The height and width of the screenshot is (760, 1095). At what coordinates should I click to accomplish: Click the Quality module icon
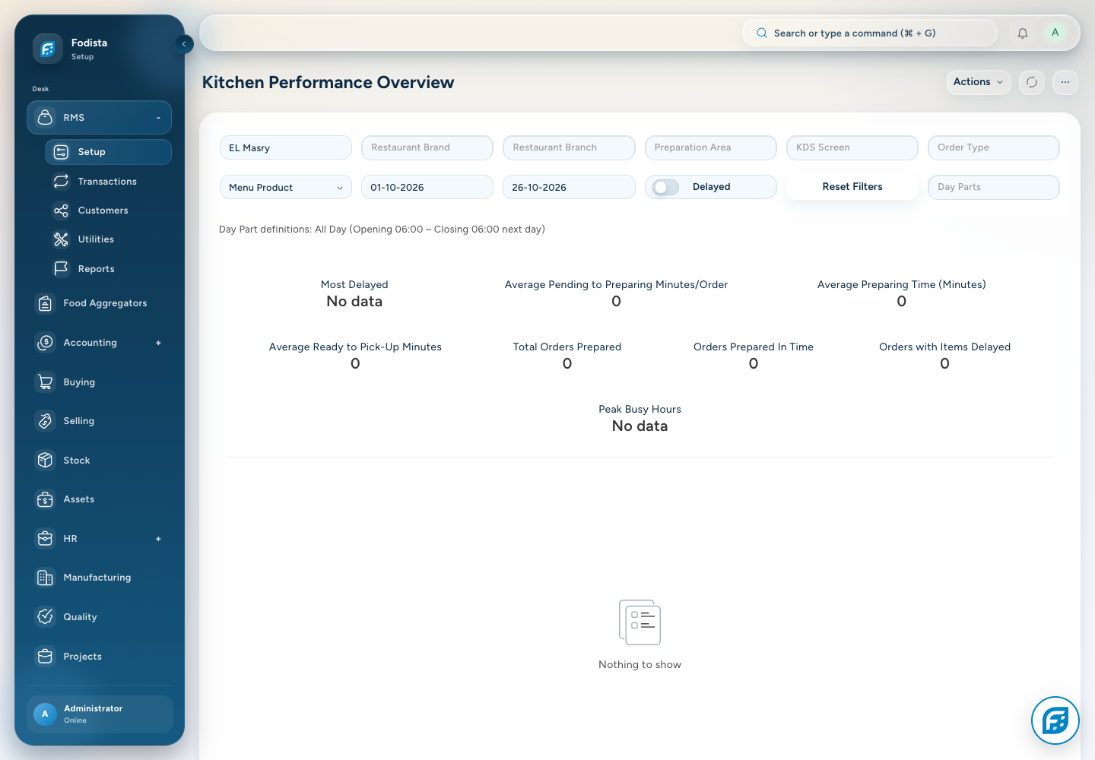[x=46, y=617]
